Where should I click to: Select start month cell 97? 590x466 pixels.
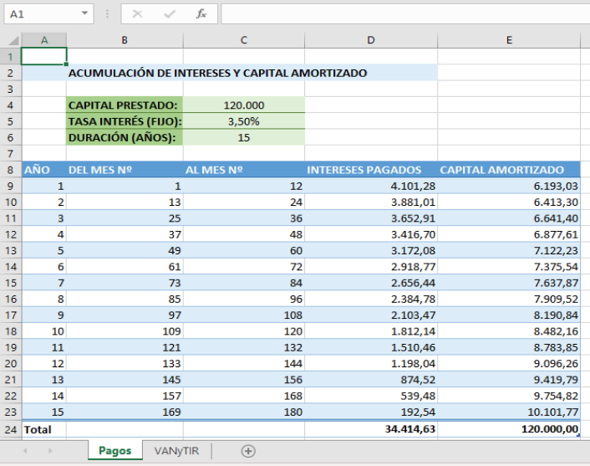125,315
